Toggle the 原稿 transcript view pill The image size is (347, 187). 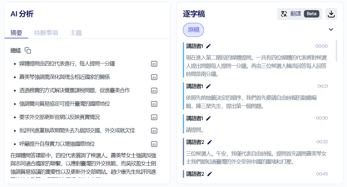[193, 30]
